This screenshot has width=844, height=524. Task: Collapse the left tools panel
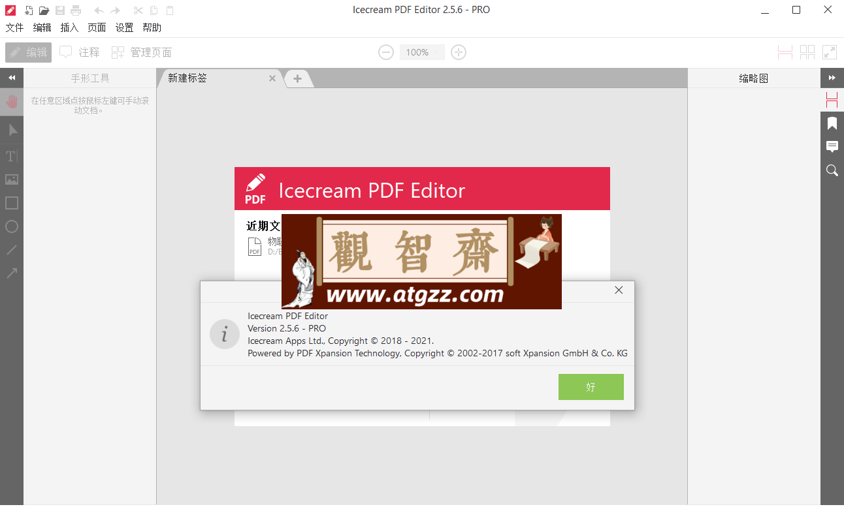(x=12, y=78)
